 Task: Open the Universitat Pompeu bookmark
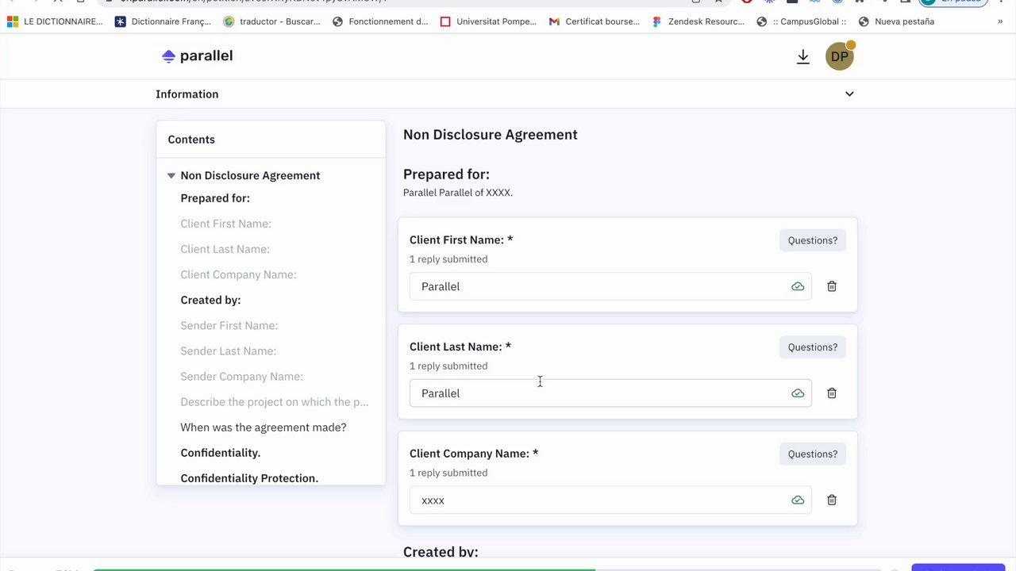pos(489,21)
